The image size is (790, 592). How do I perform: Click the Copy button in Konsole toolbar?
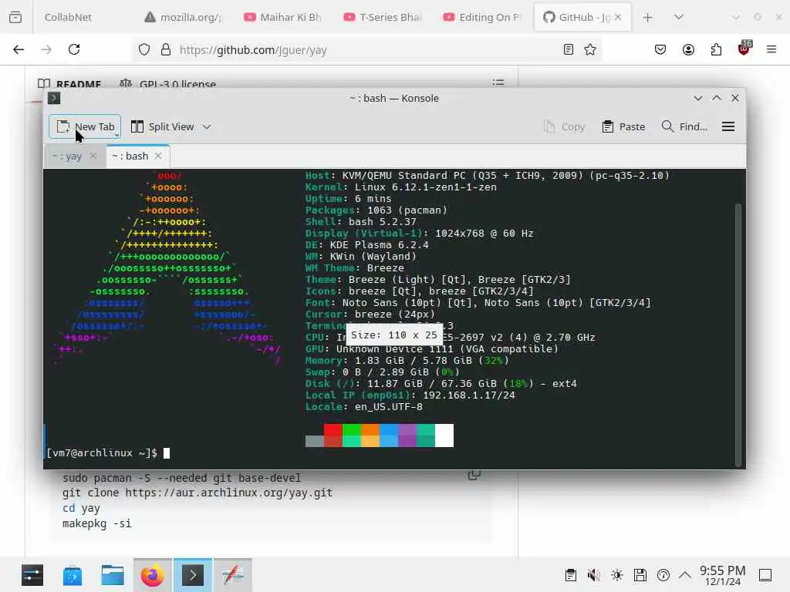click(564, 127)
